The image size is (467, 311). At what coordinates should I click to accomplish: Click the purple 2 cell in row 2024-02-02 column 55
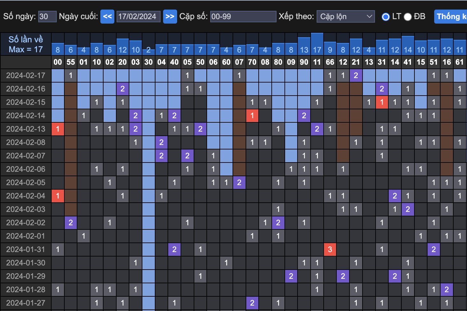point(71,223)
